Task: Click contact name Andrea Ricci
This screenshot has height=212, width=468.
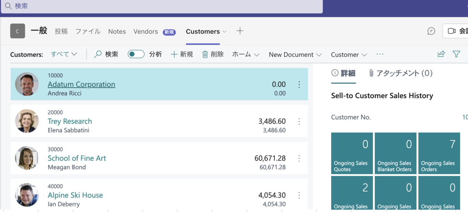Action: 65,93
